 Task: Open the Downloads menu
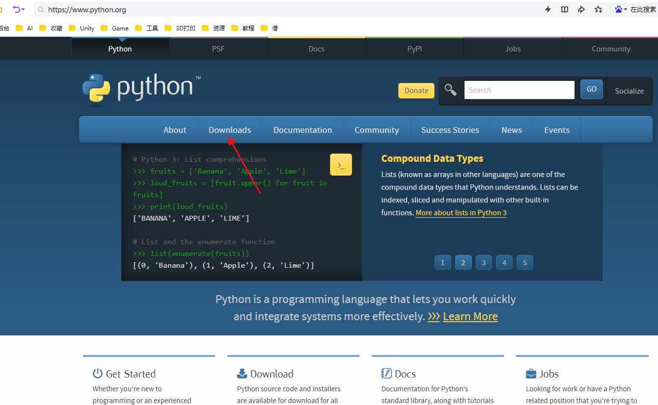pyautogui.click(x=230, y=130)
